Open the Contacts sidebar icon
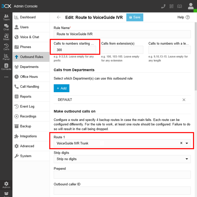Image resolution: width=197 pixels, height=197 pixels. click(x=6, y=67)
